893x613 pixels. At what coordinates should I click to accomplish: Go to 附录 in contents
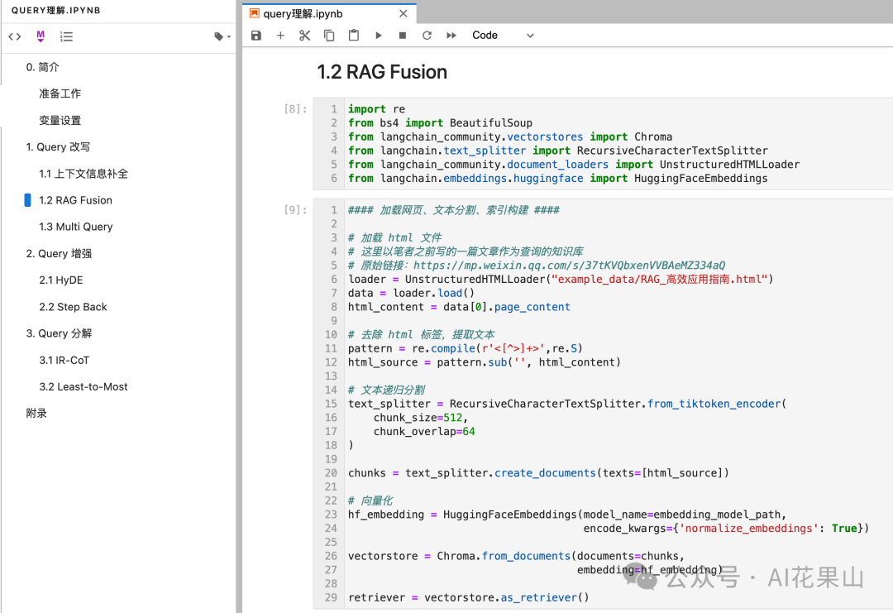(36, 413)
